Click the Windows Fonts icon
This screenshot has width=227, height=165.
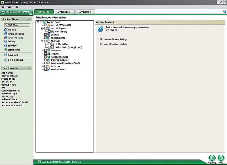49,69
